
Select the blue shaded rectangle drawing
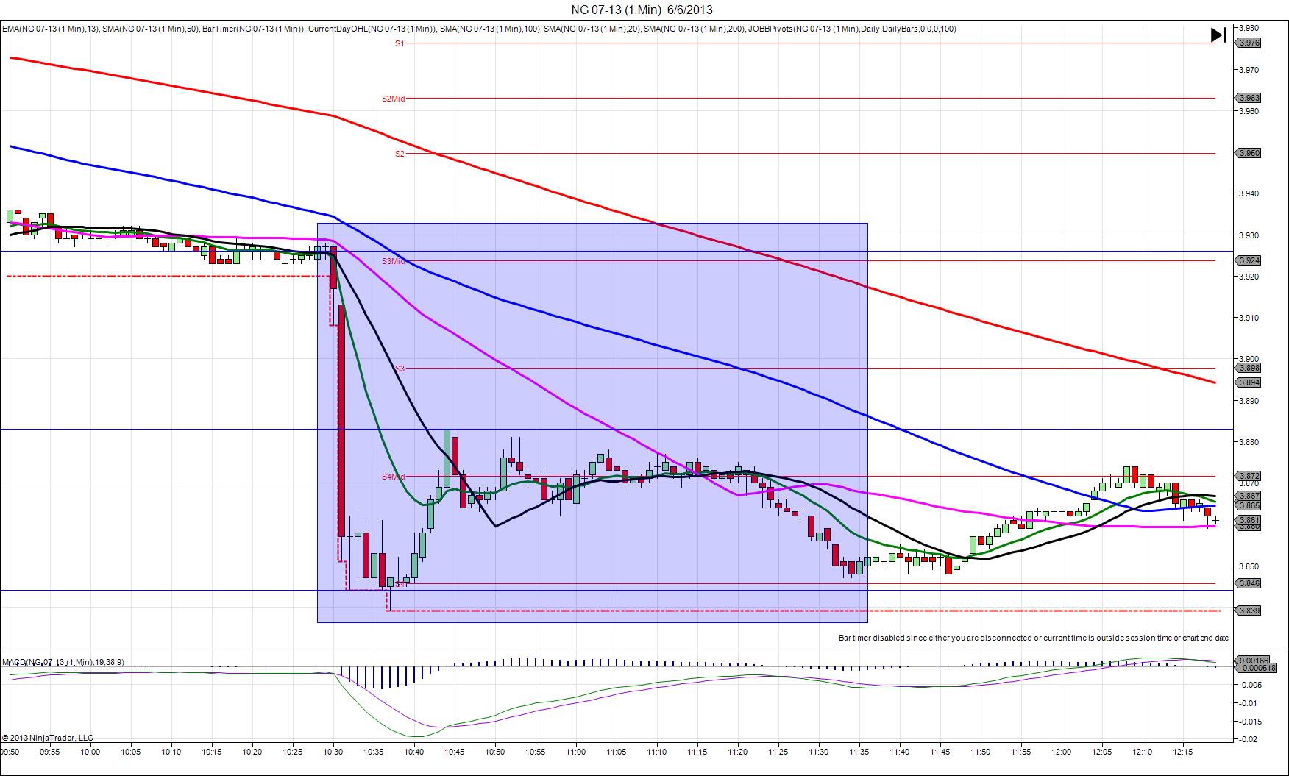click(x=592, y=423)
